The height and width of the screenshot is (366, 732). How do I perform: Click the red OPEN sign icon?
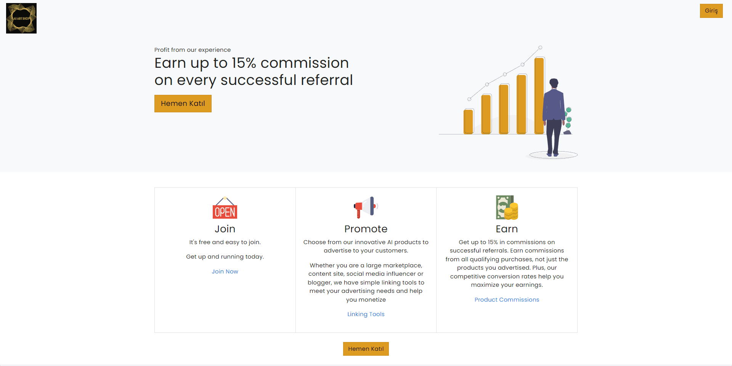coord(225,208)
